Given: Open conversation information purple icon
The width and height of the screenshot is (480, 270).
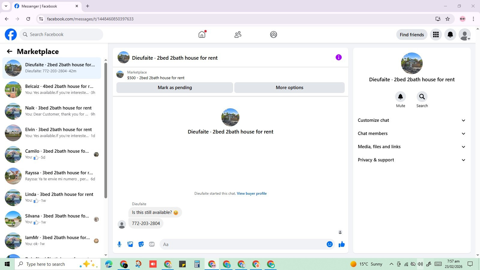Looking at the screenshot, I should point(339,57).
